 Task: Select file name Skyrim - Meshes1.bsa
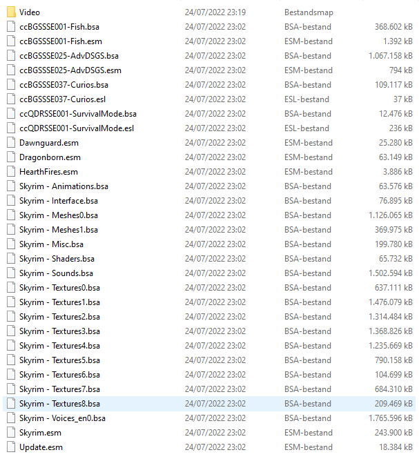59,229
